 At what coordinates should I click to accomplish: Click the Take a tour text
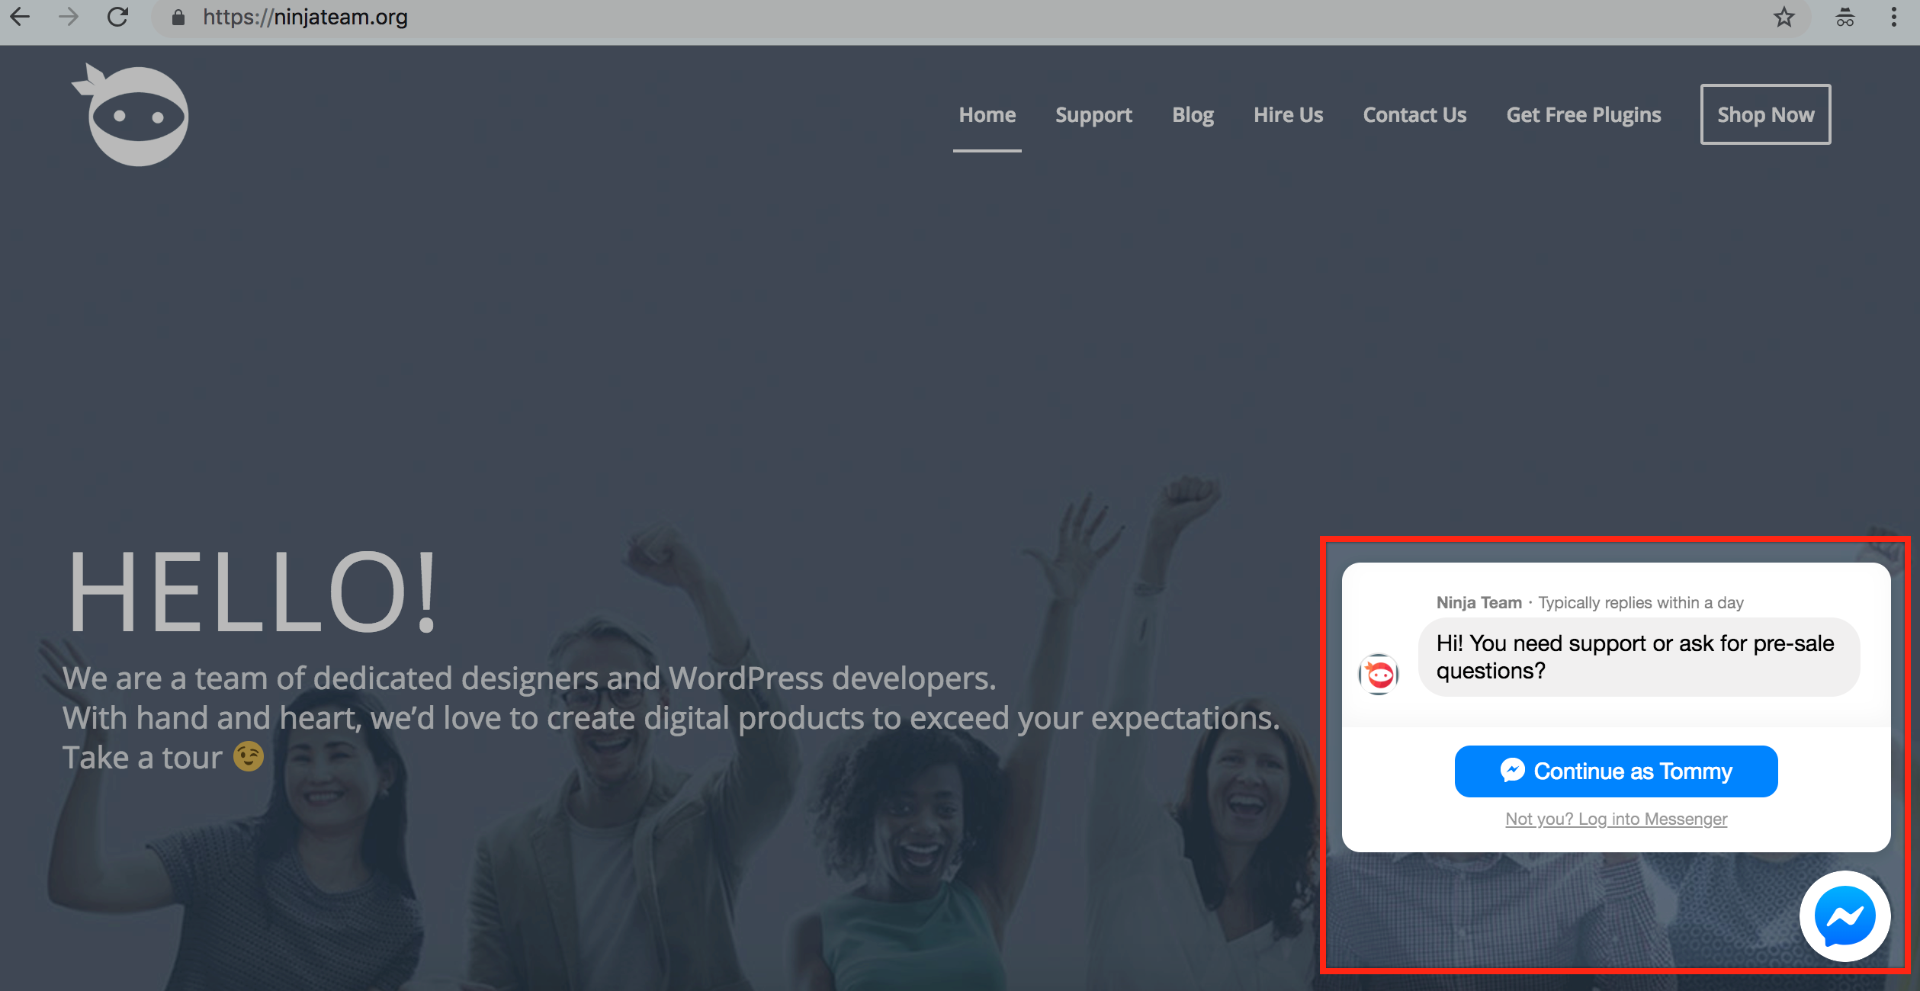tap(142, 758)
